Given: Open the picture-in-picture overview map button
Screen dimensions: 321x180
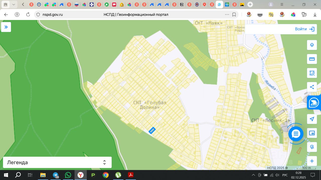Looking at the screenshot, I should point(312,133).
